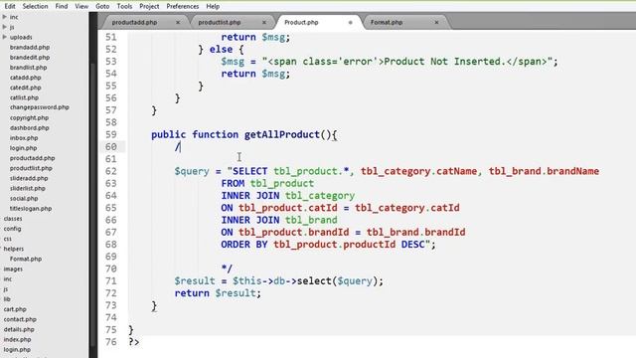This screenshot has height=358, width=636.
Task: Expand the lib folder
Action: (x=7, y=299)
